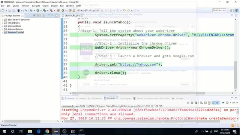This screenshot has width=240, height=135.
Task: Open the Project menu
Action: tap(54, 6)
